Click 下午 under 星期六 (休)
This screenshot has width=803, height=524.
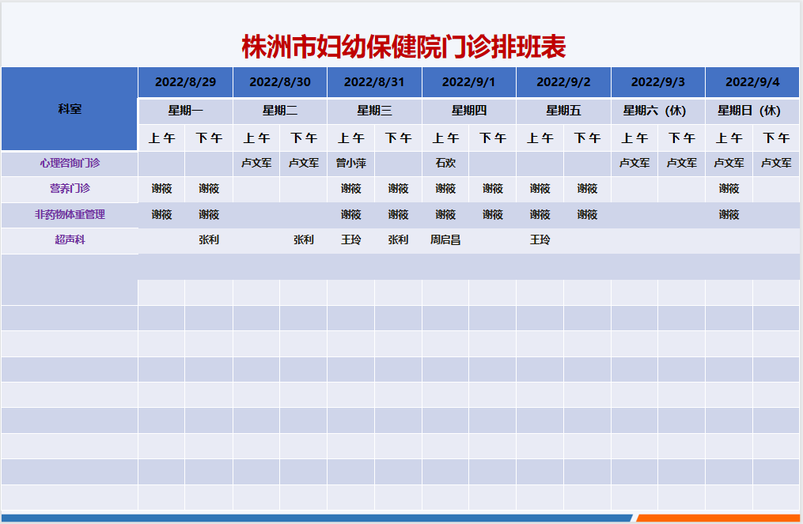(x=682, y=138)
